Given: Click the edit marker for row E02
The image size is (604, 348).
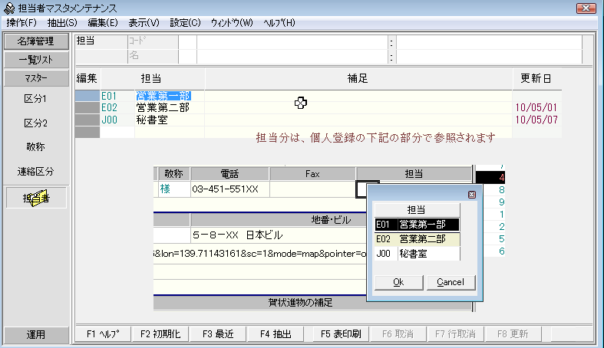Looking at the screenshot, I should point(87,107).
